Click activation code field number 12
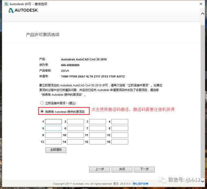The image size is (207, 189). click(120, 135)
